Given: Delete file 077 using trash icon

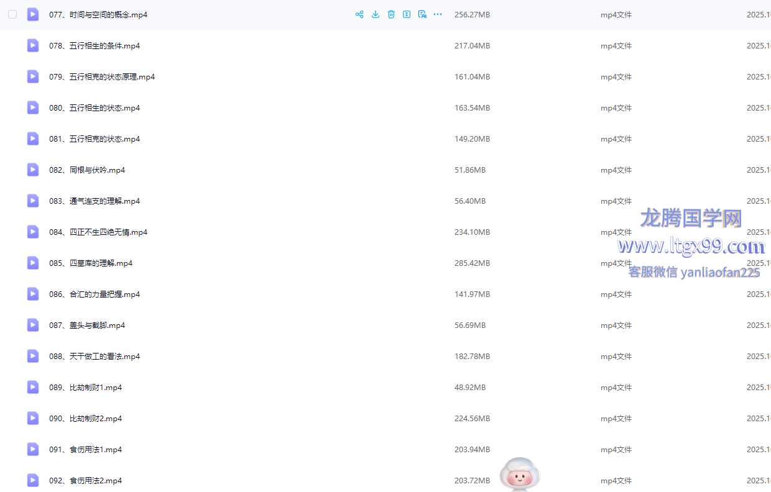Looking at the screenshot, I should [391, 14].
